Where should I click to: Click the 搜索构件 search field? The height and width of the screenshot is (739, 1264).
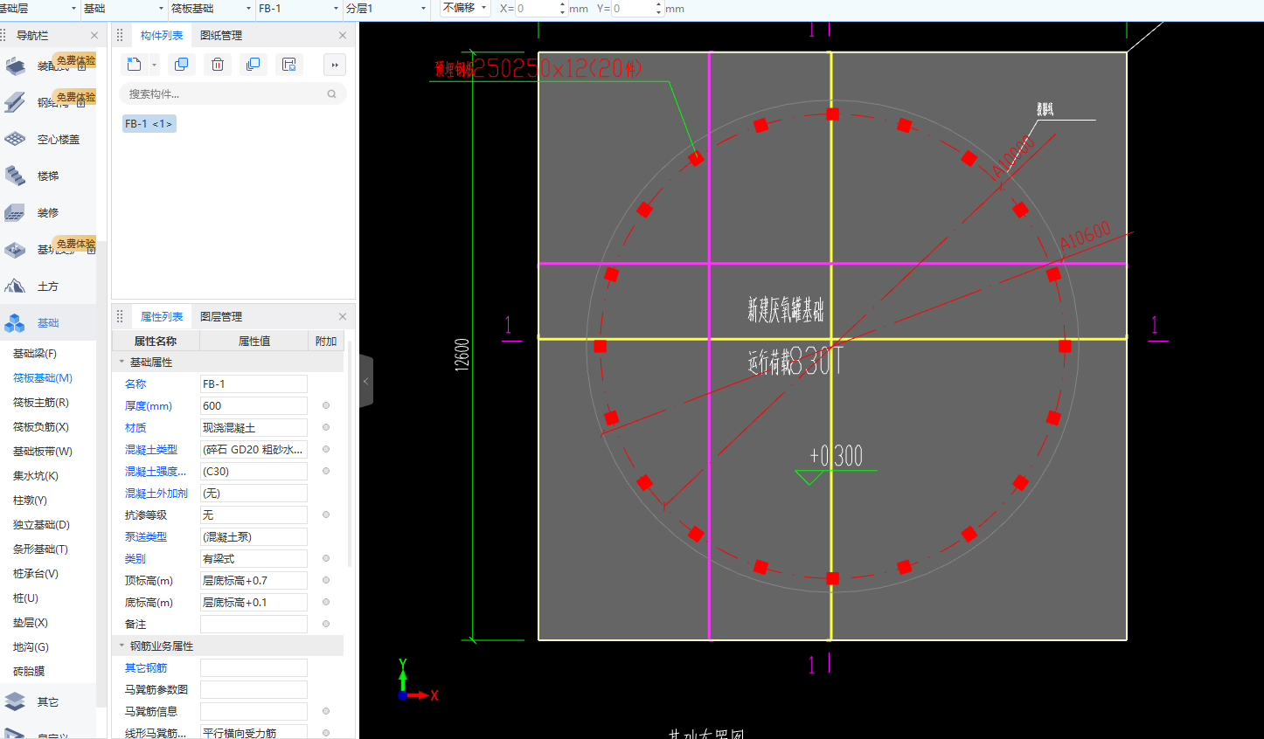[x=233, y=93]
